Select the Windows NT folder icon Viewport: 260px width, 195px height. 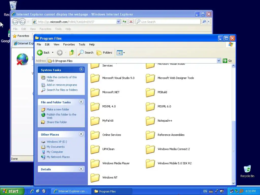coord(95,178)
